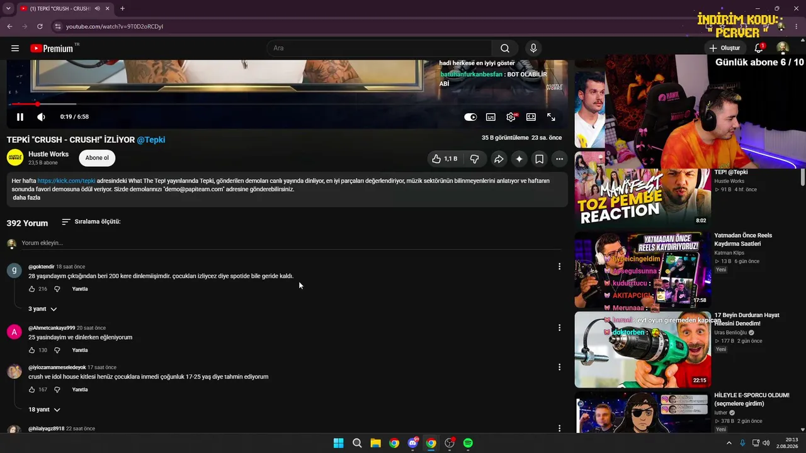This screenshot has width=806, height=453.
Task: Open Discord from the taskbar
Action: pyautogui.click(x=412, y=443)
